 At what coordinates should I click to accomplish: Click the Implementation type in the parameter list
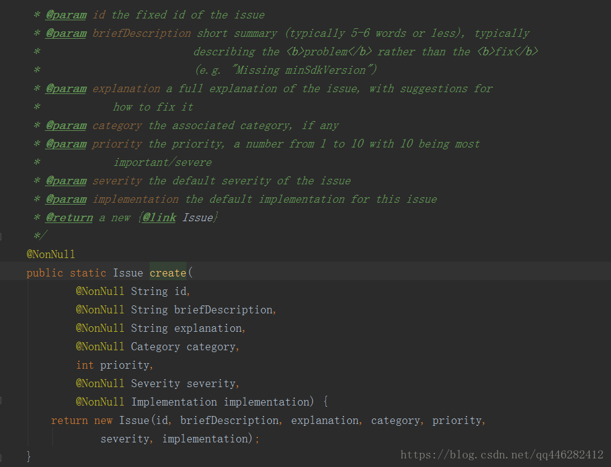click(x=174, y=402)
